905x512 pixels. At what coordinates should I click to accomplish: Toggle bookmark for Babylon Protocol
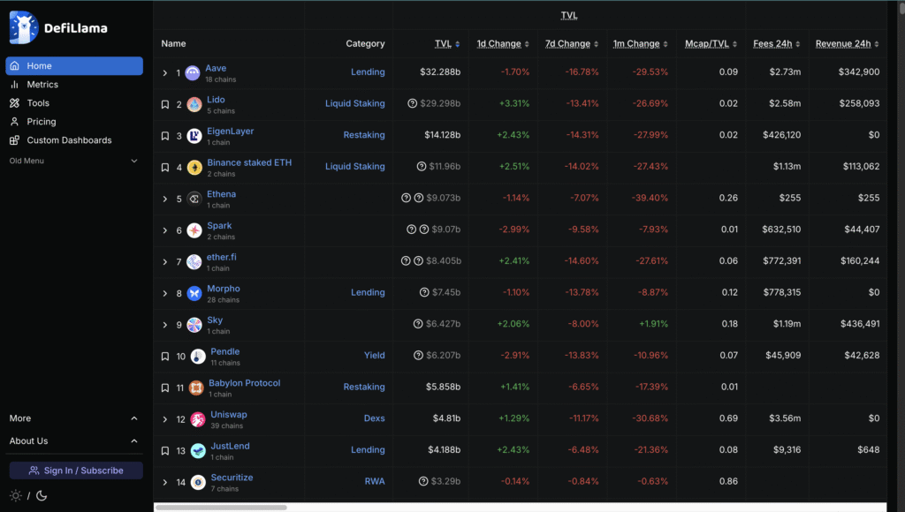[164, 388]
